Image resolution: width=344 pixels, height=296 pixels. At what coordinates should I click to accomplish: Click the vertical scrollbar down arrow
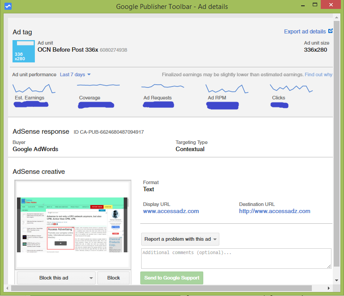coord(336,280)
